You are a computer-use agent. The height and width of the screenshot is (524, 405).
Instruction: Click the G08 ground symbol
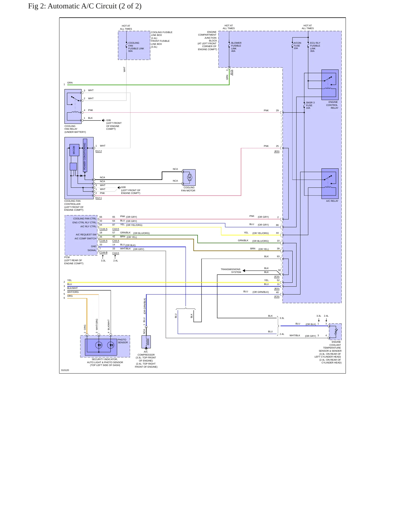pos(119,187)
